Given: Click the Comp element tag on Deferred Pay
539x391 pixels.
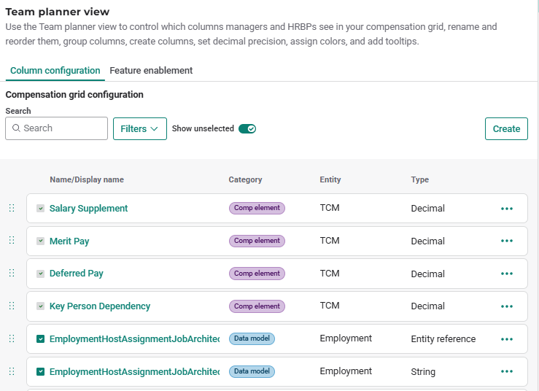Looking at the screenshot, I should [257, 274].
